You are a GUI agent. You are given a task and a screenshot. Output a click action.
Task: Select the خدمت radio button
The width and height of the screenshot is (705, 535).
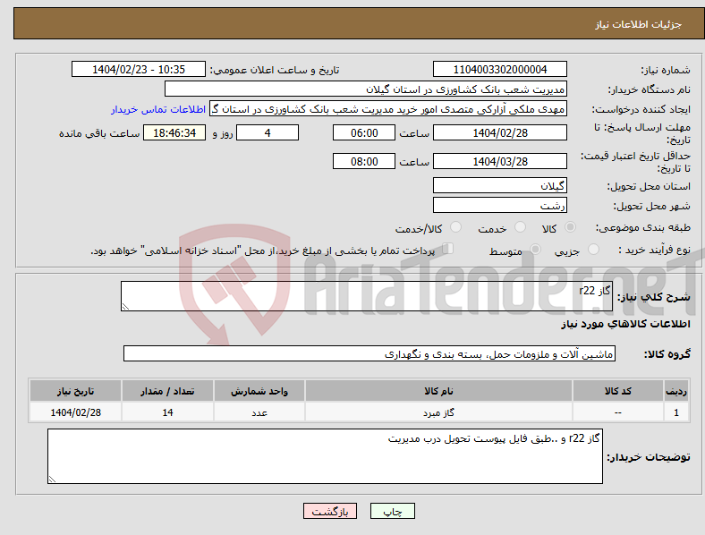(x=520, y=227)
